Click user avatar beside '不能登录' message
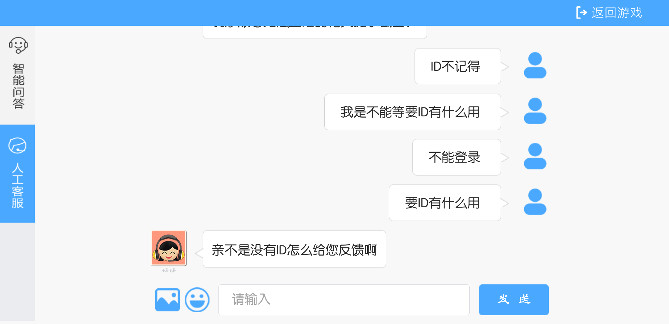 click(x=535, y=156)
